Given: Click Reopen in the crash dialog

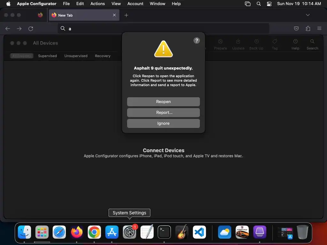Looking at the screenshot, I should point(163,102).
